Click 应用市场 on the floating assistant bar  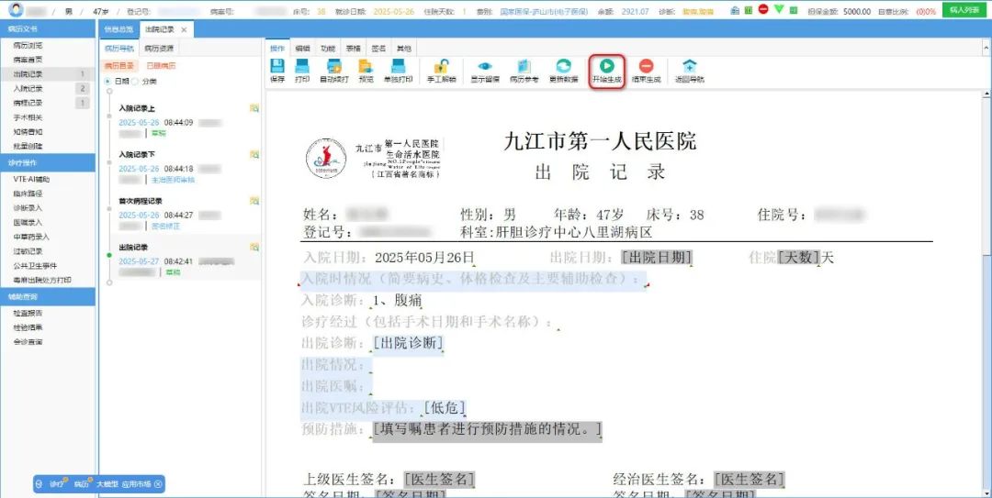point(137,484)
